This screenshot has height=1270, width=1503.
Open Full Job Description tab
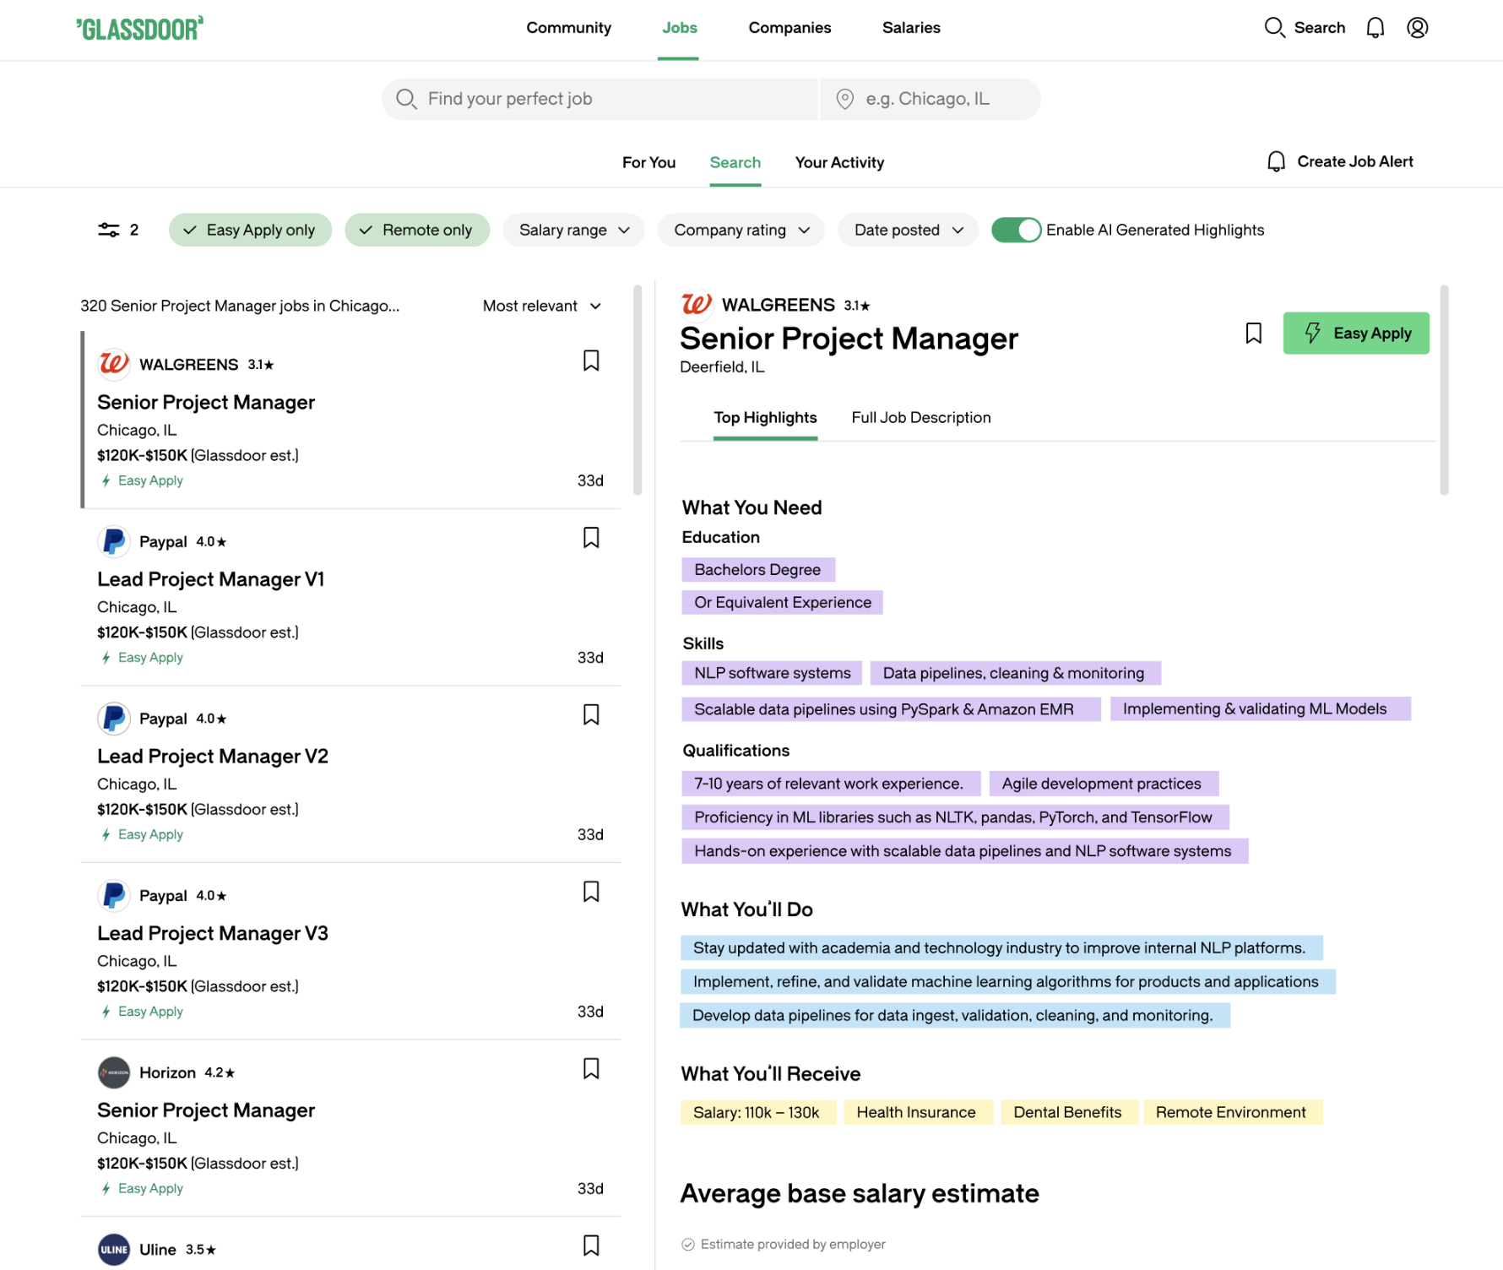coord(921,418)
